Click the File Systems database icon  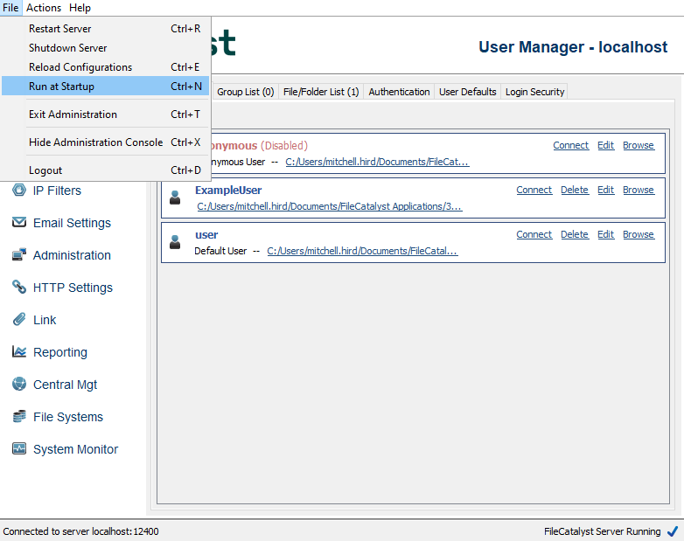point(18,416)
